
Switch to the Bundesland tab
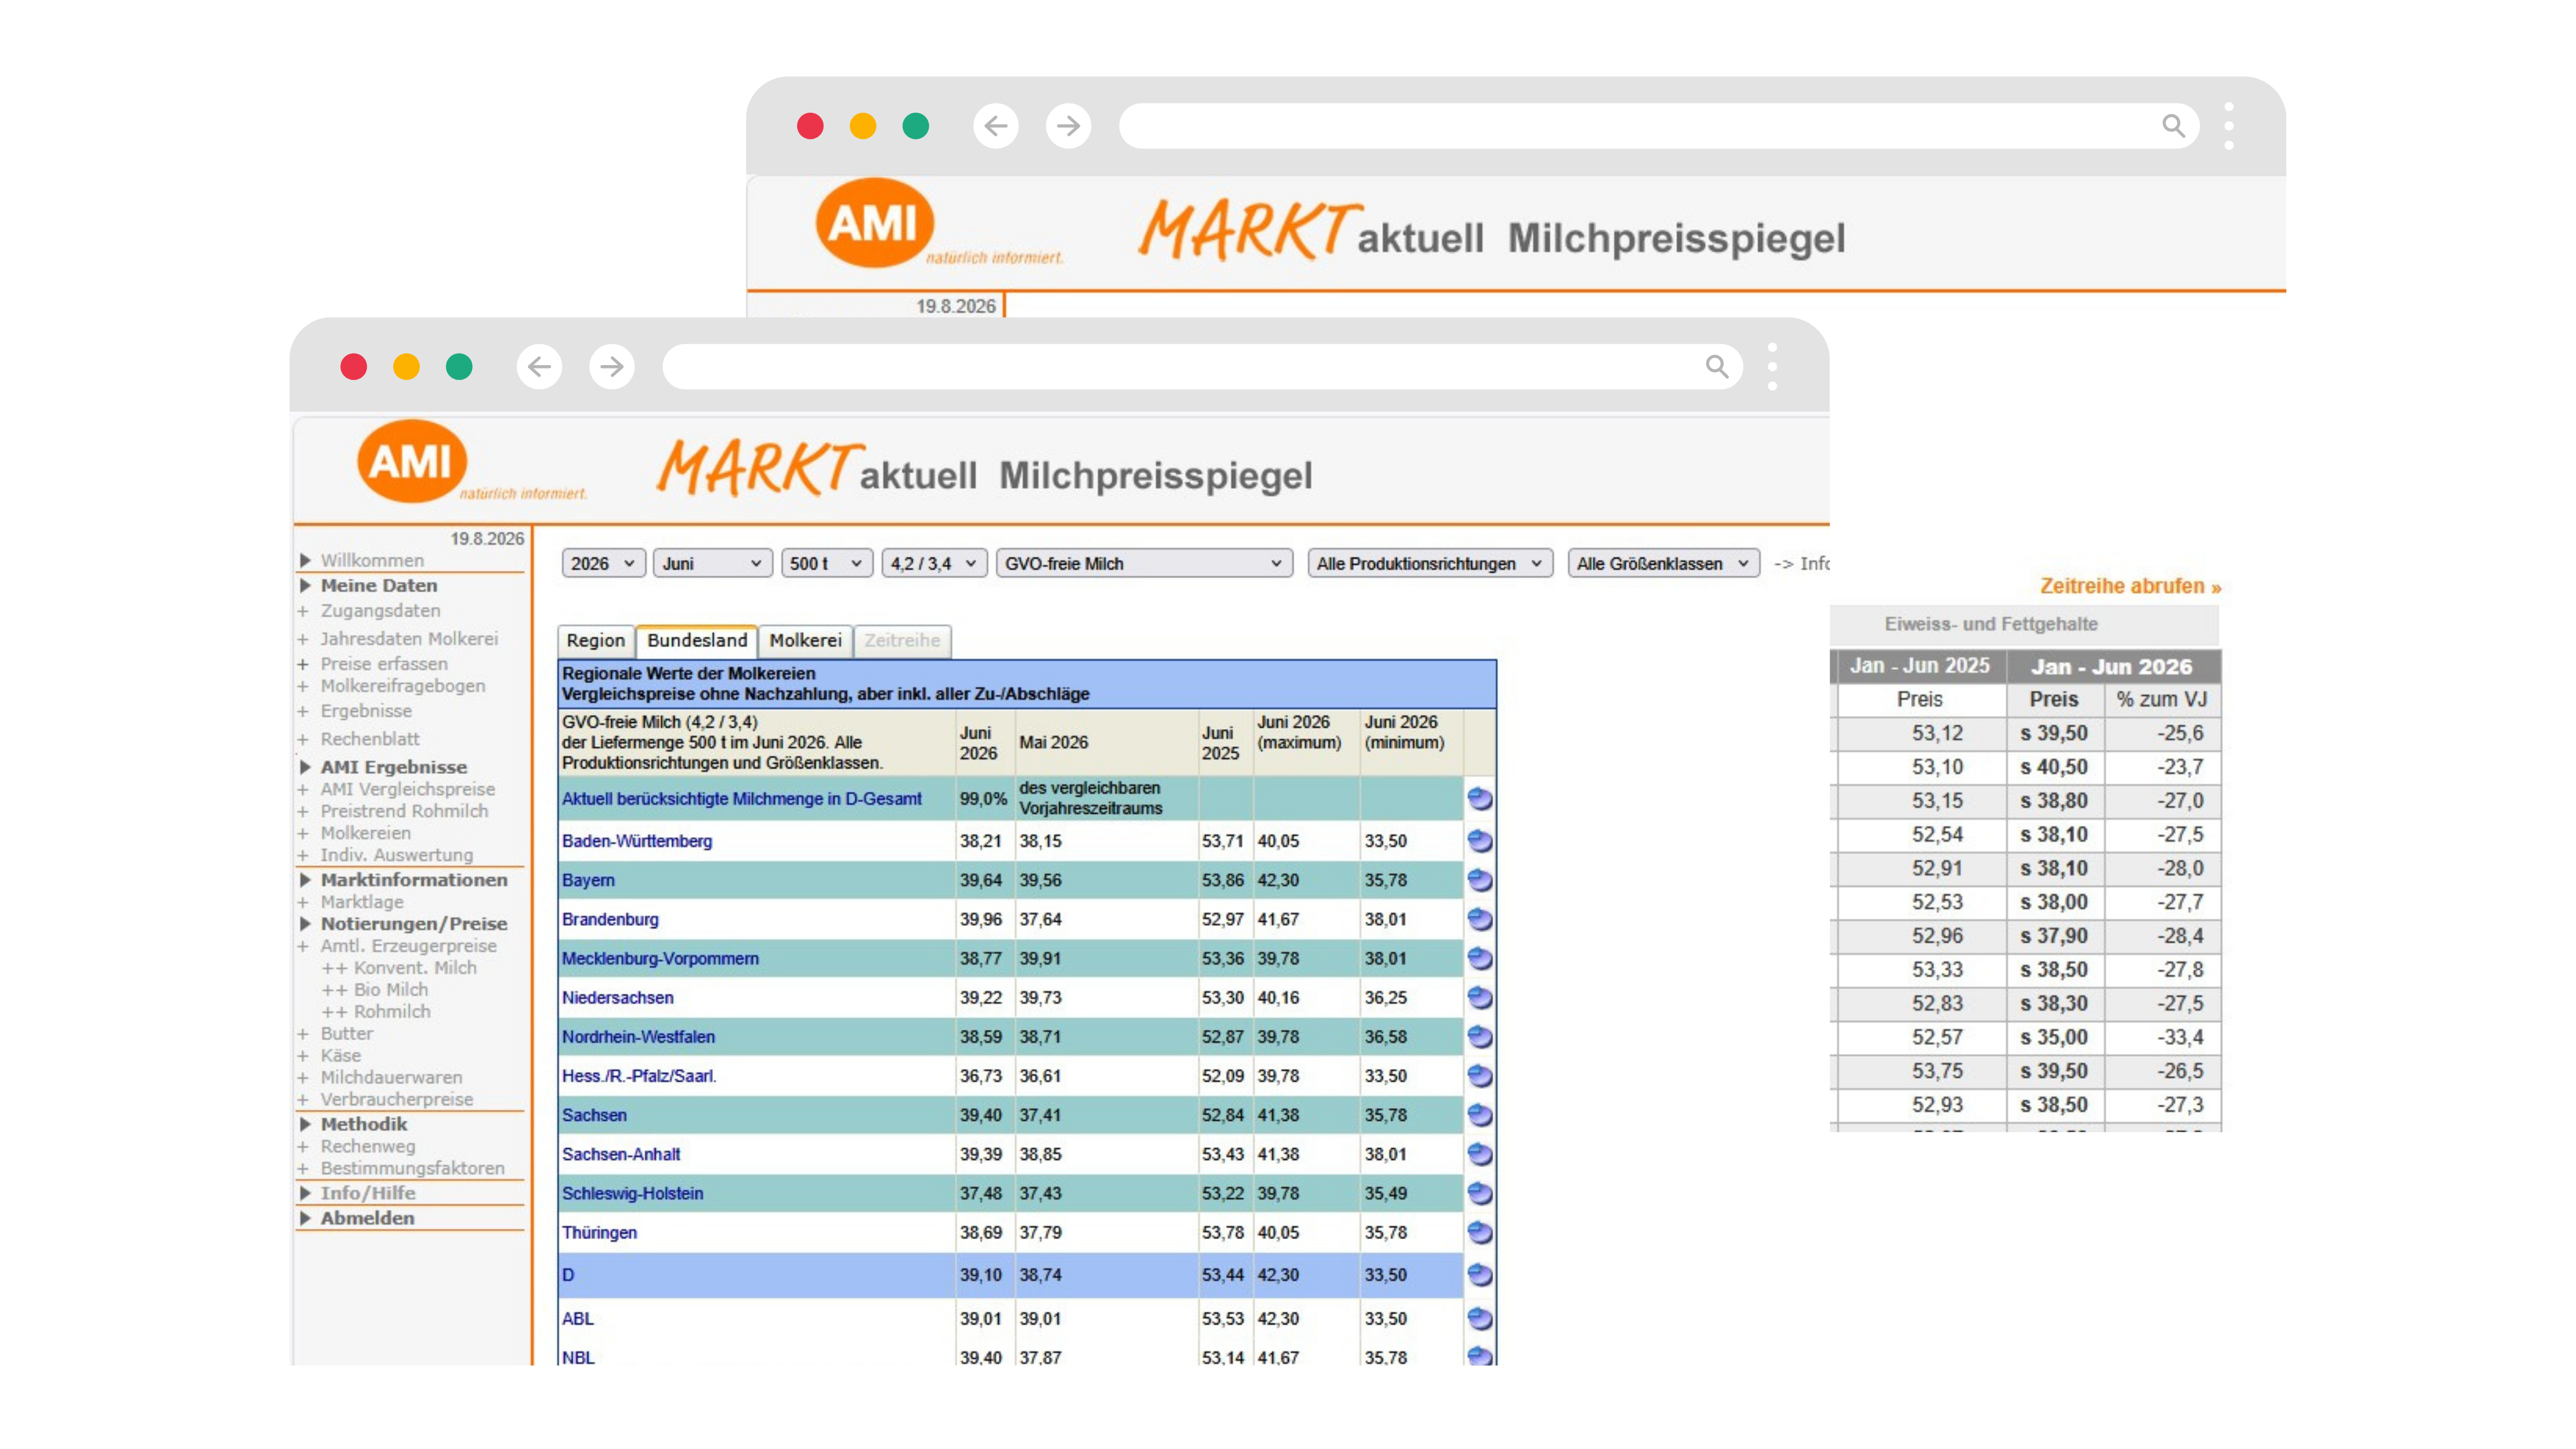697,641
